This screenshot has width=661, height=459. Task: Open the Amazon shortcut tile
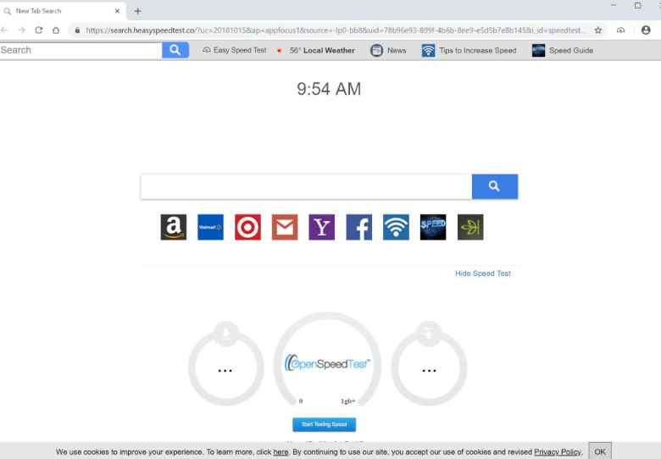click(x=173, y=227)
